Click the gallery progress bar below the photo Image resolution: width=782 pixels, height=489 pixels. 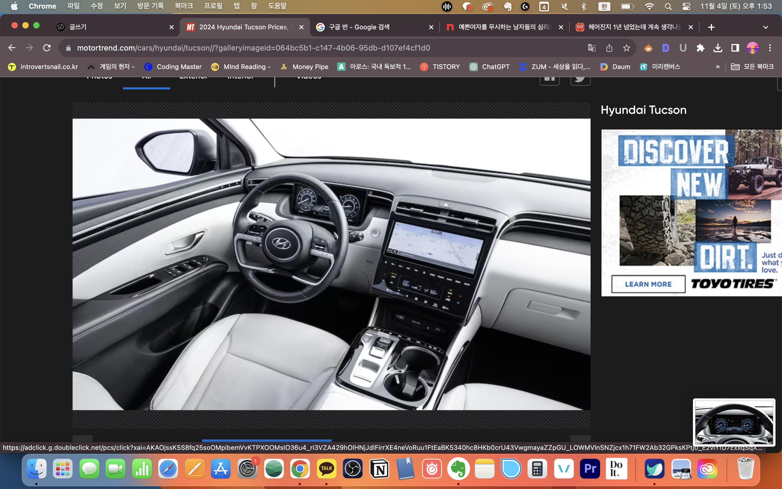pyautogui.click(x=267, y=440)
